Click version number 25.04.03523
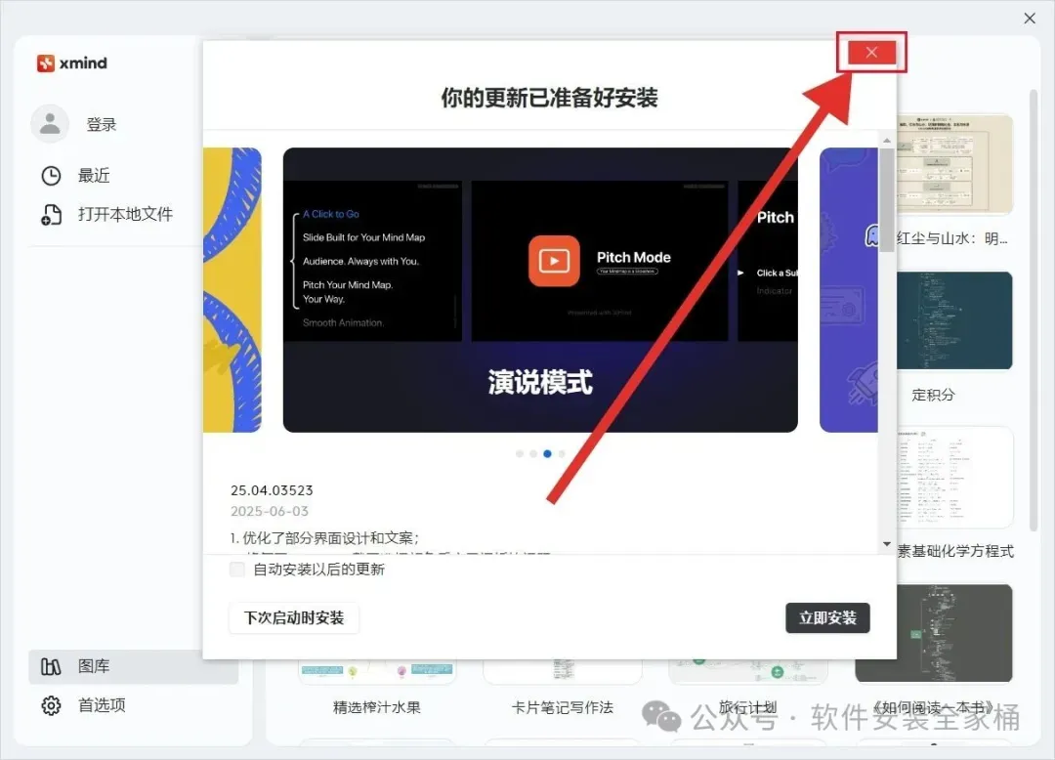This screenshot has width=1055, height=760. (x=272, y=490)
